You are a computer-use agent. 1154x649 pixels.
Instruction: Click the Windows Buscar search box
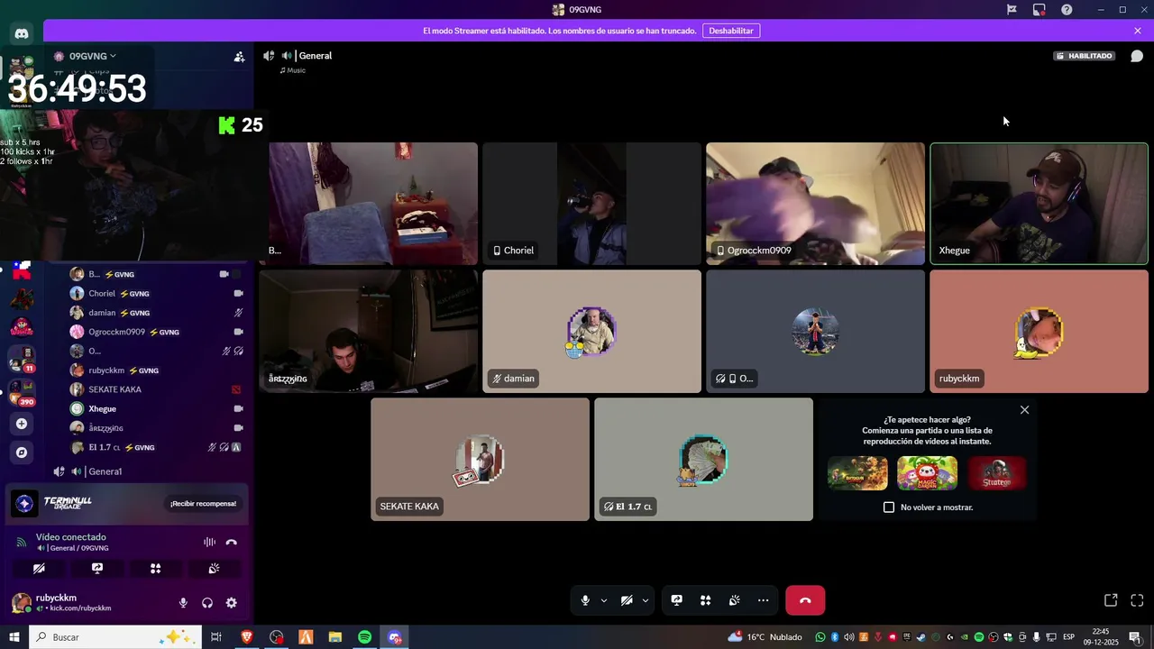point(115,637)
